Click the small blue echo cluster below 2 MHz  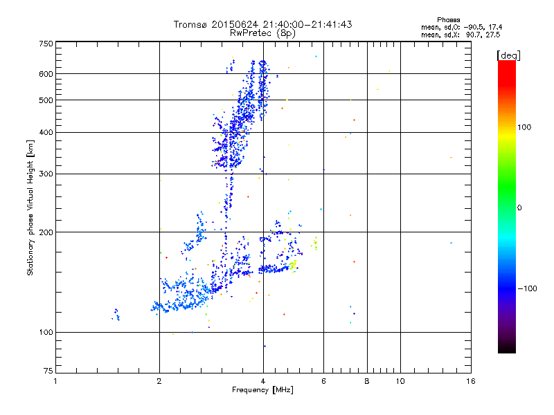point(116,315)
